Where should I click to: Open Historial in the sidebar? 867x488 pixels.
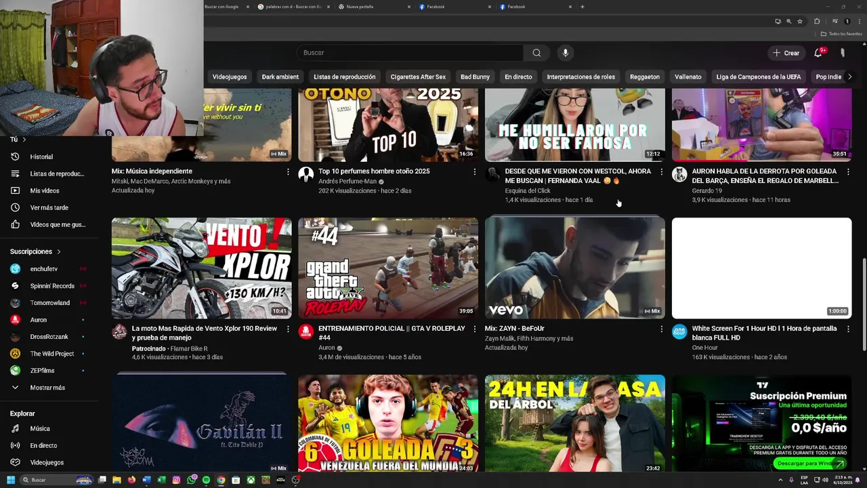click(x=41, y=157)
